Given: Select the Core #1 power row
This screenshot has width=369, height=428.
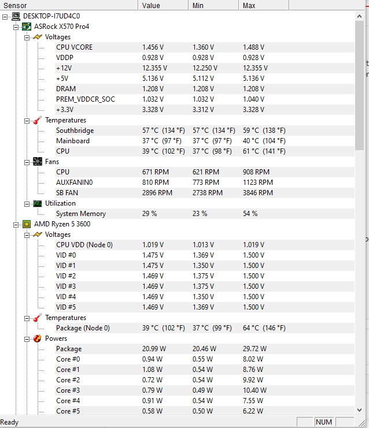Looking at the screenshot, I should click(x=205, y=370).
